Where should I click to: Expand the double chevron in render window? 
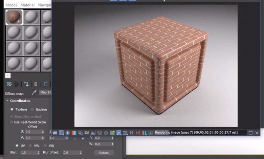coord(257,133)
